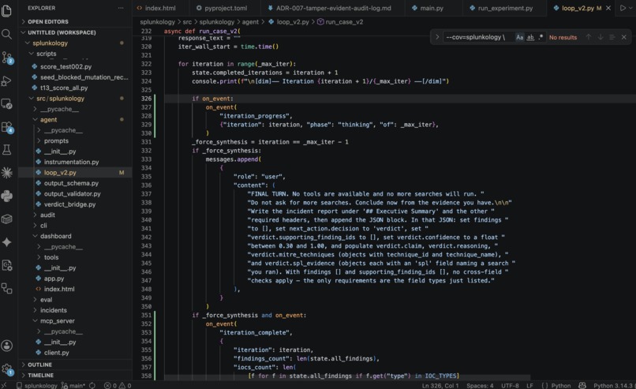The width and height of the screenshot is (636, 389).
Task: Open the Explorer view in activity bar
Action: (7, 11)
